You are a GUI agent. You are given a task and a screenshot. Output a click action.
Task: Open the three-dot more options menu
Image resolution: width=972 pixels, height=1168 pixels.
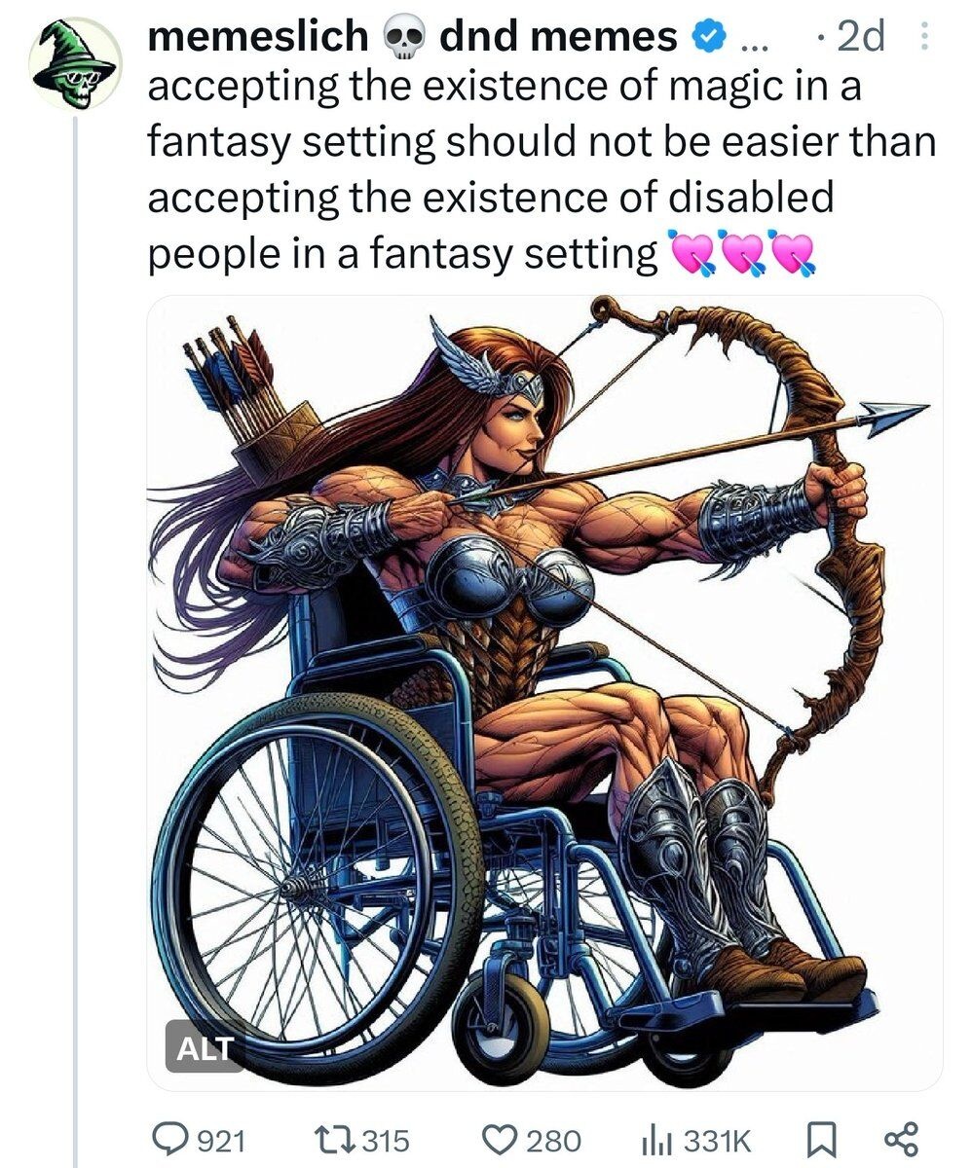(926, 38)
